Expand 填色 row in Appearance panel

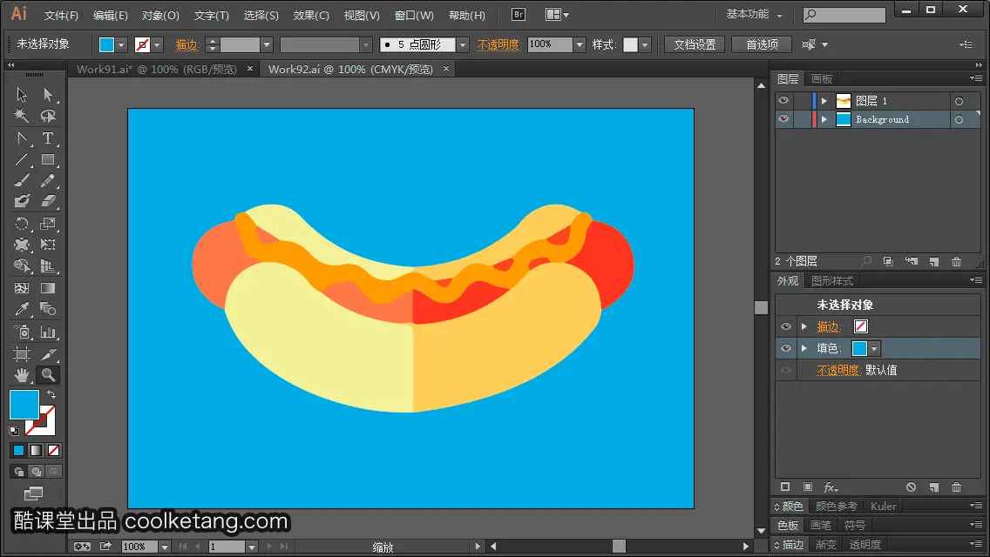click(804, 348)
